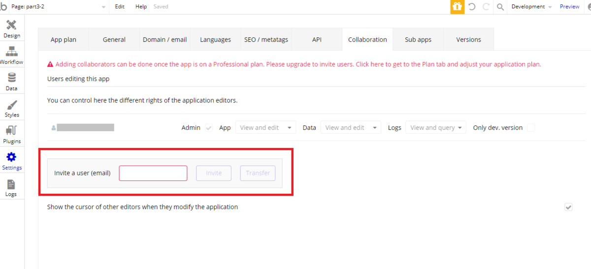
Task: Open the Data permissions dropdown
Action: coord(351,128)
